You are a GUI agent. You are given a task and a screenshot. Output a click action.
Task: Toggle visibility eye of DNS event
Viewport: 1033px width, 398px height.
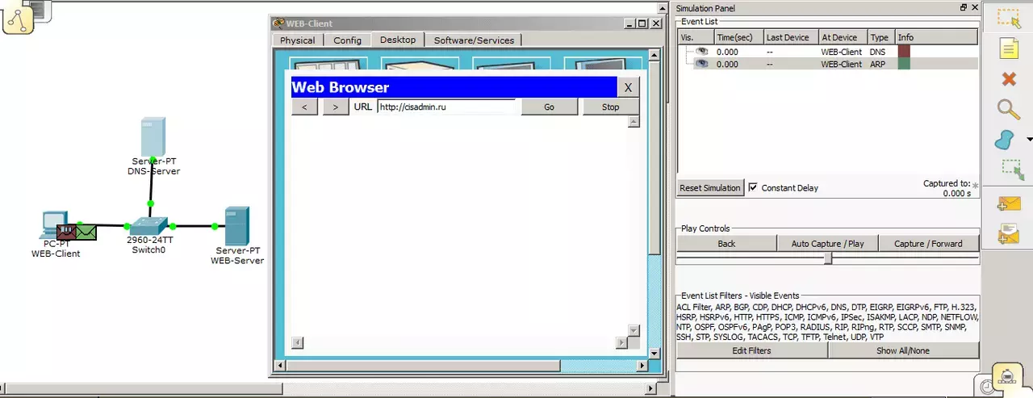click(703, 52)
